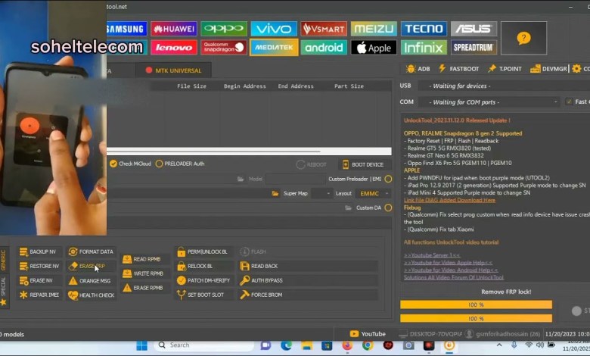Select the Vivo brand tile
The image size is (590, 356).
pyautogui.click(x=274, y=29)
